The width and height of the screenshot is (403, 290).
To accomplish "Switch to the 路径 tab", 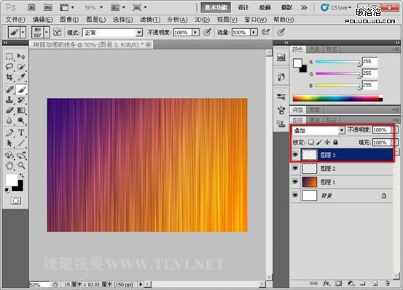I will coord(332,120).
